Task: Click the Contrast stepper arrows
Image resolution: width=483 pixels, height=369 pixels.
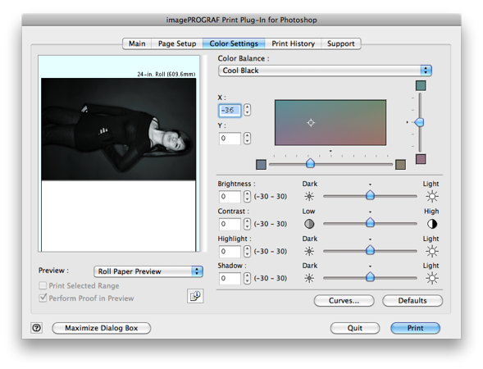Action: (x=247, y=224)
